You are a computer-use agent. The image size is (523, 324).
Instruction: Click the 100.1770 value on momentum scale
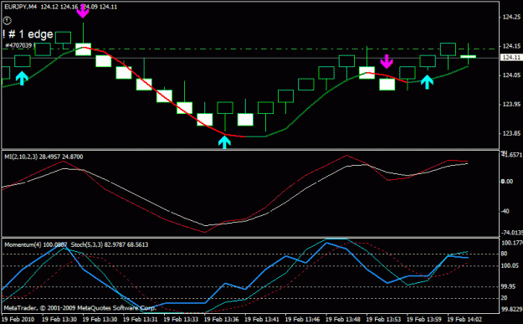511,243
